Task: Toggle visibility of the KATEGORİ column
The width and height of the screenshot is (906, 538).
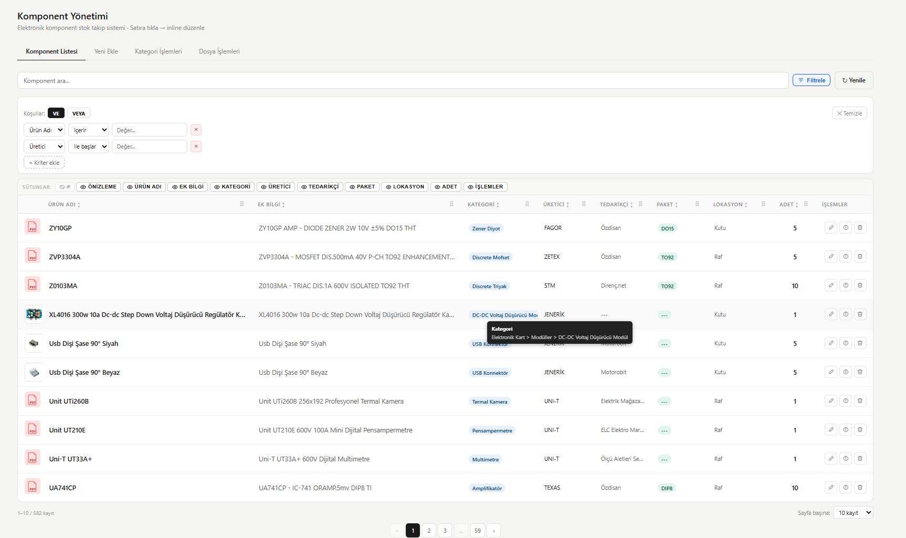Action: [x=232, y=187]
